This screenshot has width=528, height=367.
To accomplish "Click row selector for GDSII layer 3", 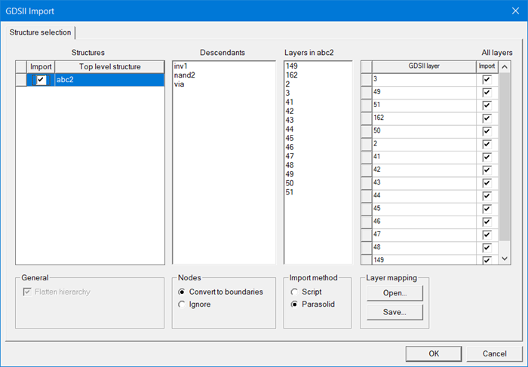I will coord(367,80).
